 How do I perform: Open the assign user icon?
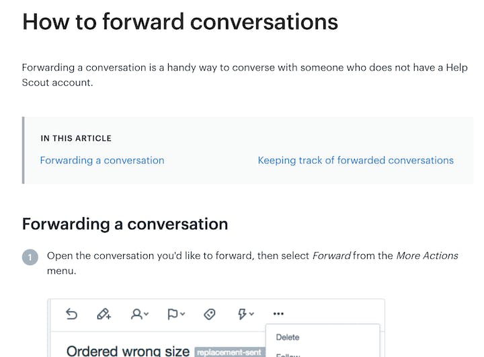pos(136,314)
